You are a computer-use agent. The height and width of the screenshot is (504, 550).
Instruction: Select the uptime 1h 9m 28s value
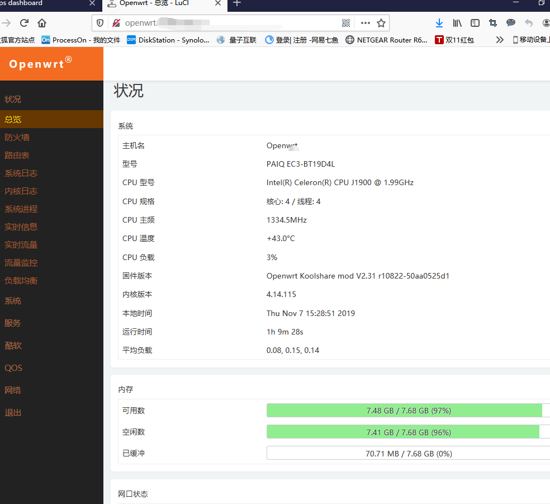pyautogui.click(x=285, y=332)
